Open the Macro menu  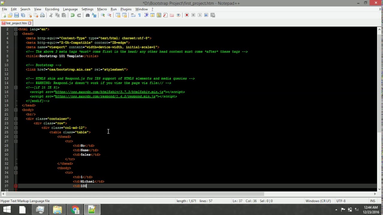click(x=102, y=9)
